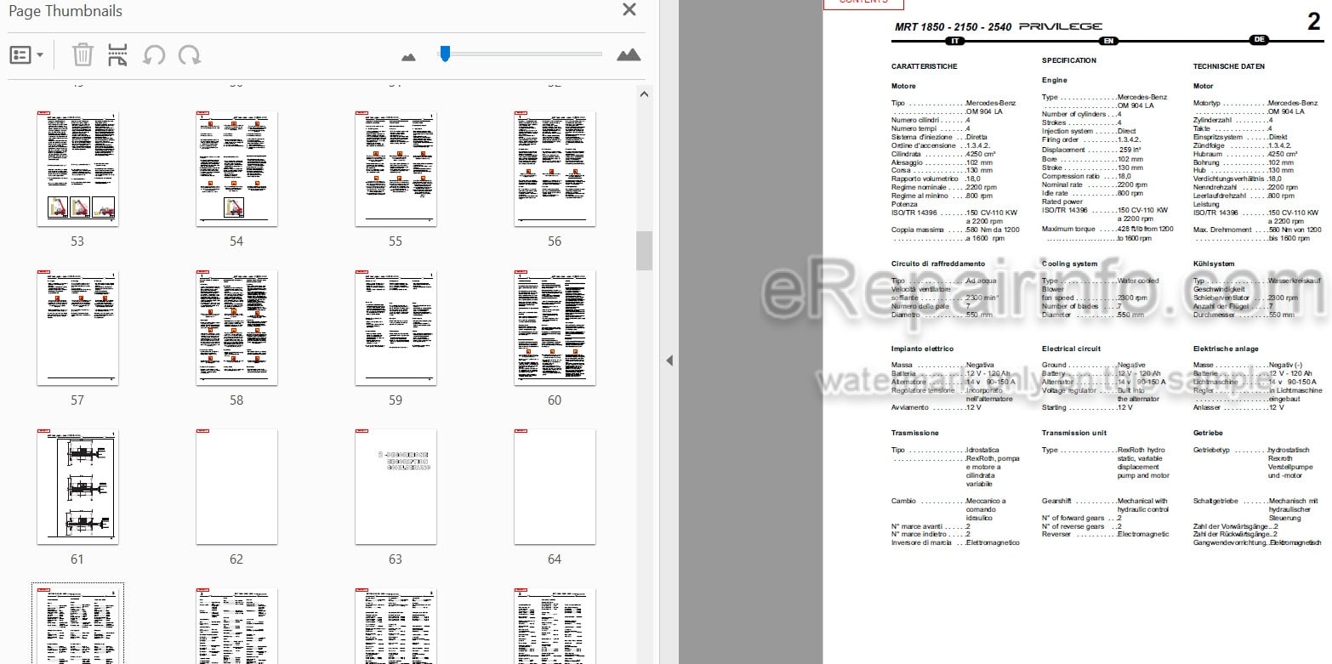Image resolution: width=1332 pixels, height=664 pixels.
Task: Click the IT language badge
Action: pos(955,40)
